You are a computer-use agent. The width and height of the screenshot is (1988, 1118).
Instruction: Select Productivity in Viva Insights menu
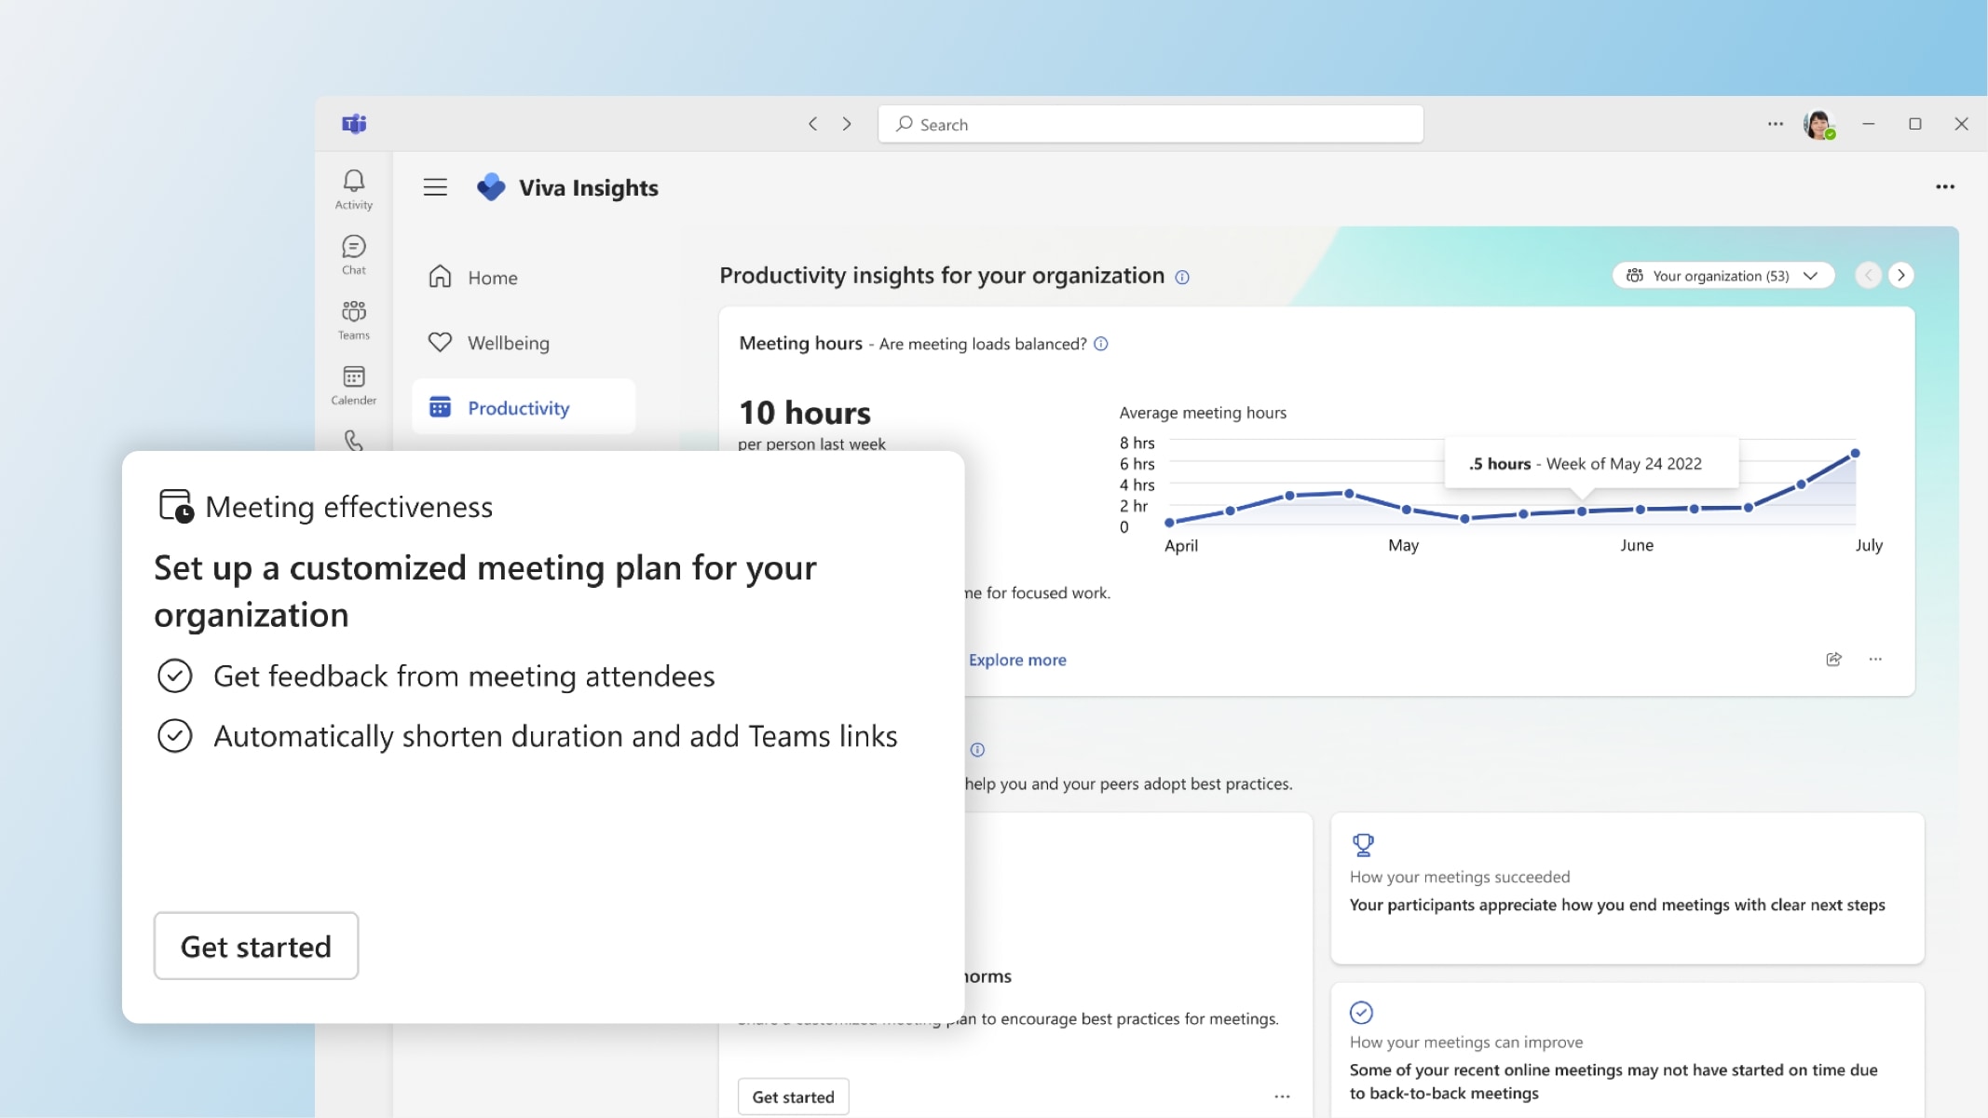pos(524,407)
